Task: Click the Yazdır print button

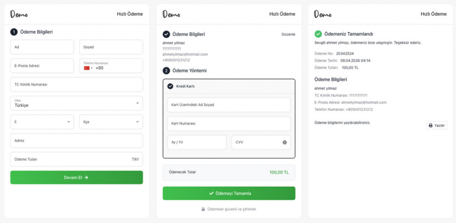Action: (x=436, y=125)
